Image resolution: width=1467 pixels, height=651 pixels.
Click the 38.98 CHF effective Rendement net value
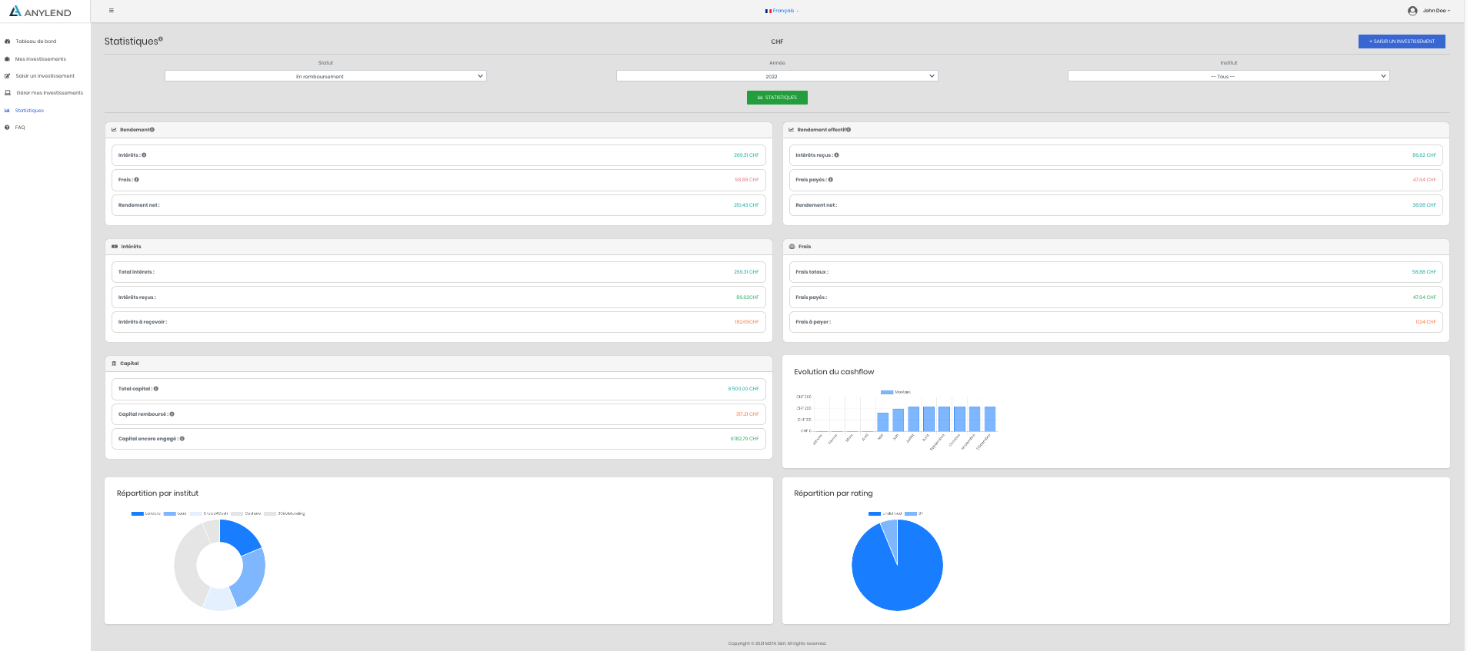pyautogui.click(x=1424, y=205)
